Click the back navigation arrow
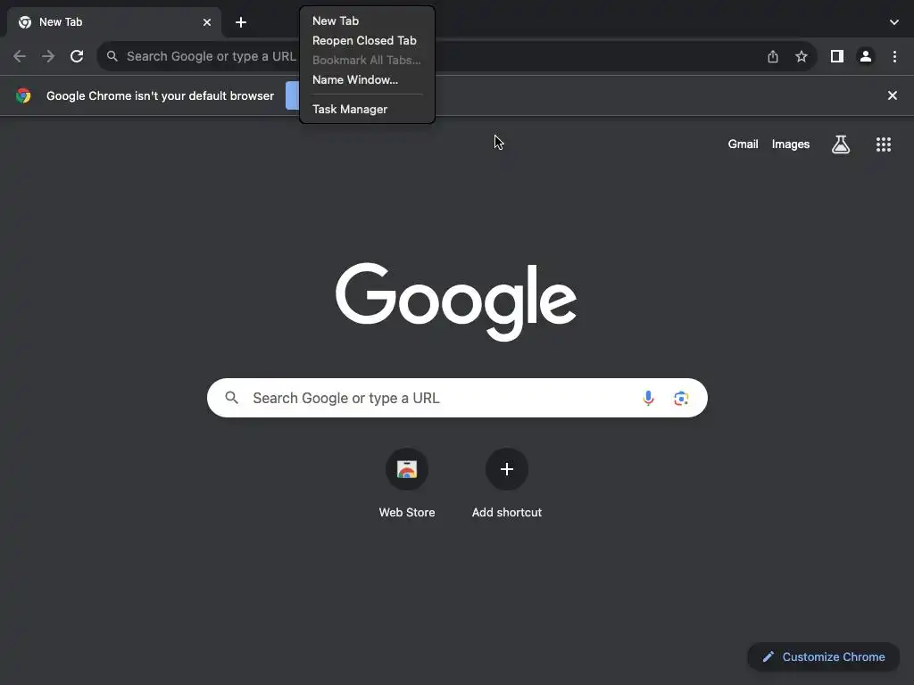The width and height of the screenshot is (914, 685). [20, 56]
